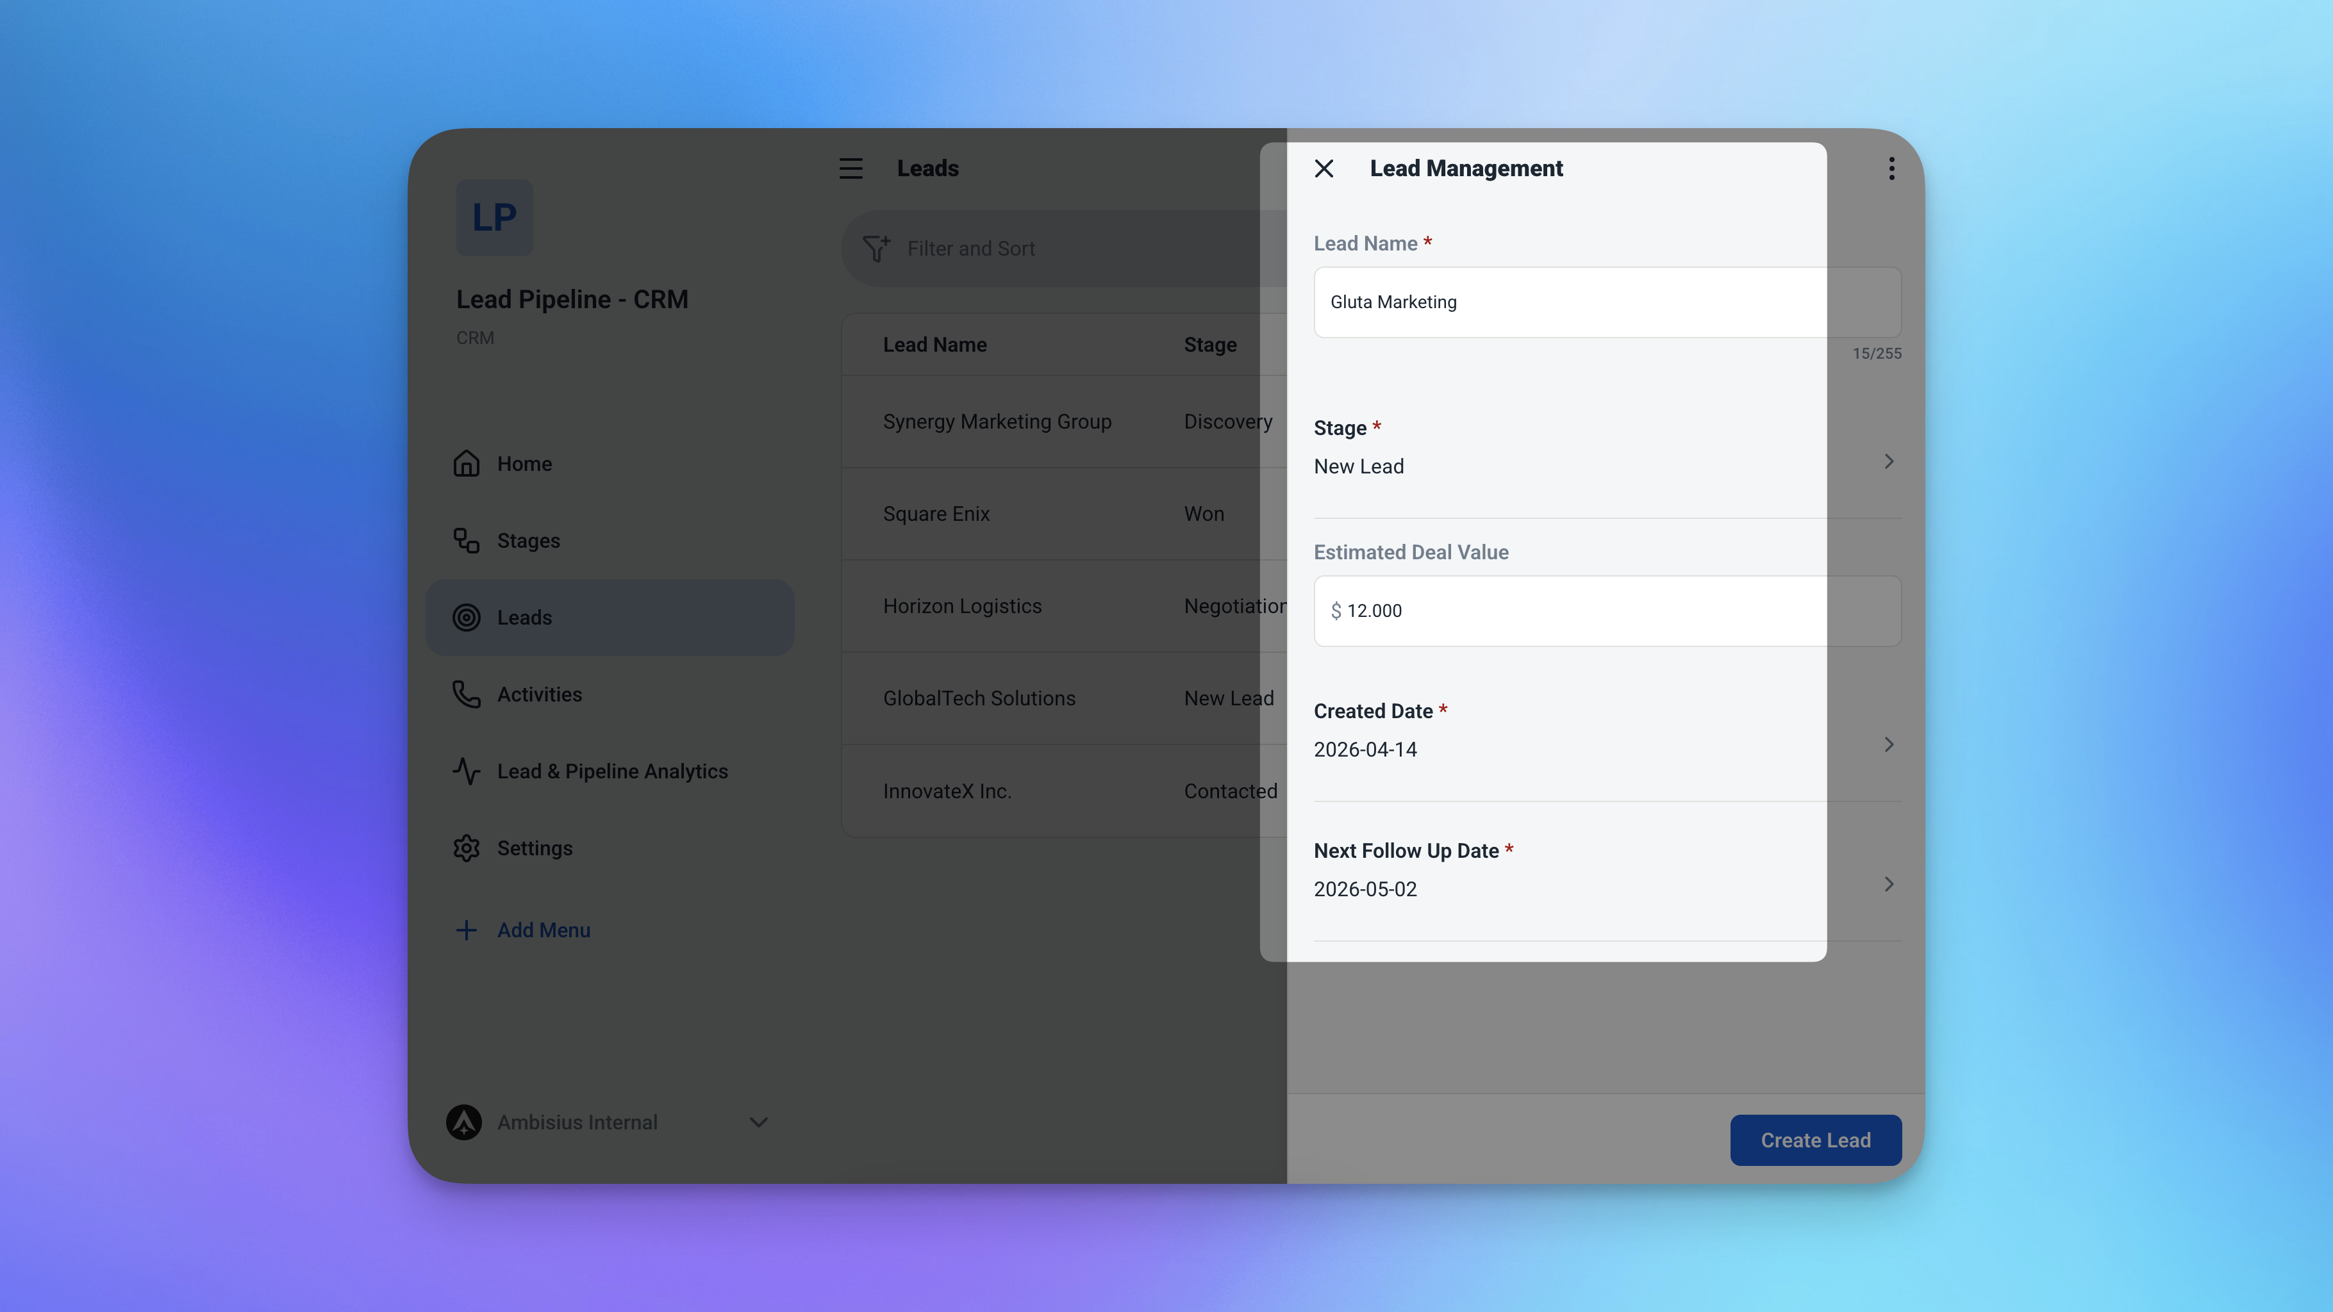
Task: Open Lead & Pipeline Analytics pulse icon
Action: coord(467,771)
